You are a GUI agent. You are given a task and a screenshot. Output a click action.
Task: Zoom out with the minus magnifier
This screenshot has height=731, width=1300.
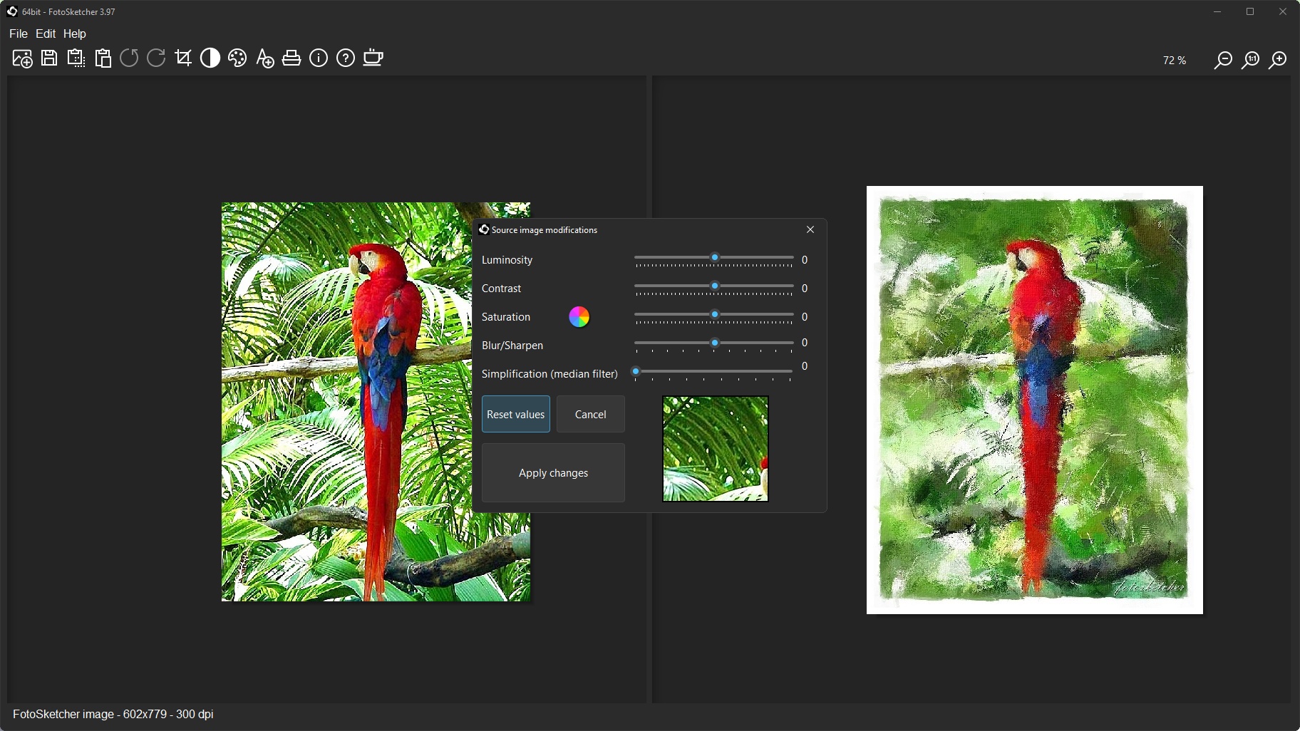point(1223,60)
